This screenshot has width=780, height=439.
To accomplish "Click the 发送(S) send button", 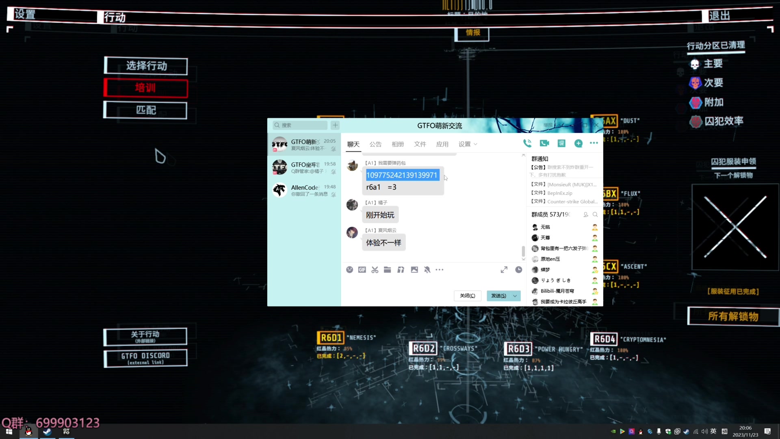I will [498, 296].
